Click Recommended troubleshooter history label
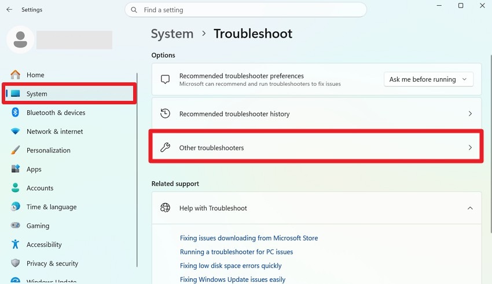The height and width of the screenshot is (284, 492). tap(234, 114)
